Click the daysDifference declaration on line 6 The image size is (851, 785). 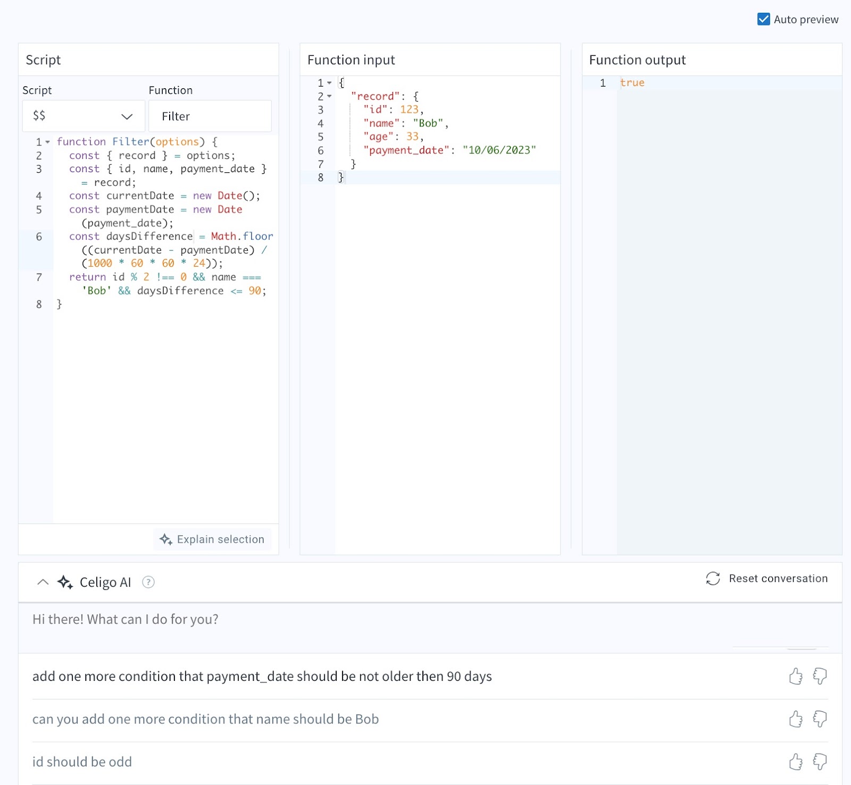click(171, 250)
